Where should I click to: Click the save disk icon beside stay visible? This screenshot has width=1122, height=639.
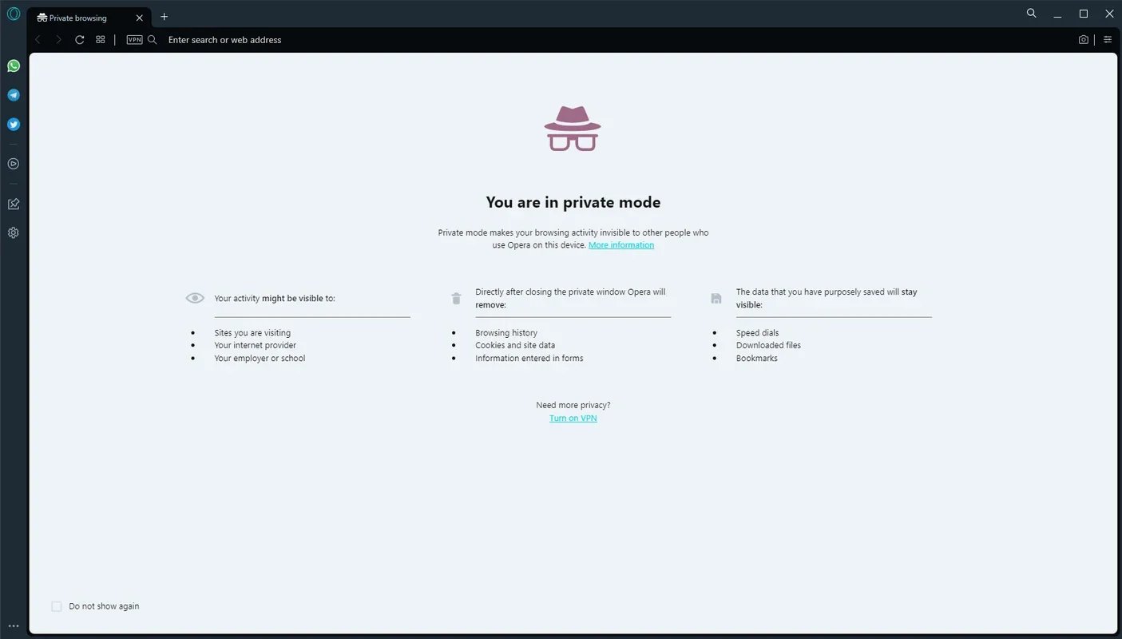(x=716, y=299)
